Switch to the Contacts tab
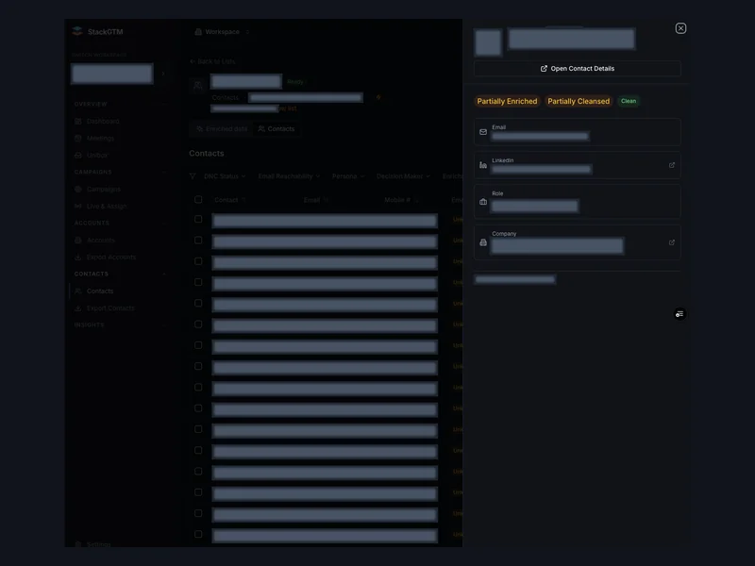Viewport: 755px width, 566px height. (276, 129)
